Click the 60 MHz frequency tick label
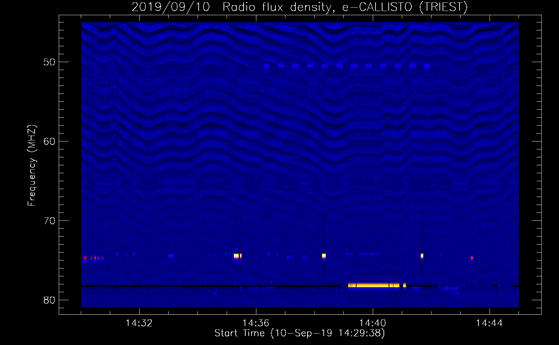The image size is (559, 345). point(49,141)
